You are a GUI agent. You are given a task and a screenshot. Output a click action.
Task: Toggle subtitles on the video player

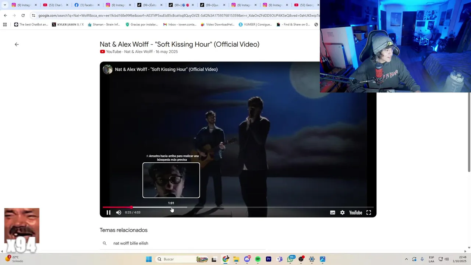pos(333,212)
